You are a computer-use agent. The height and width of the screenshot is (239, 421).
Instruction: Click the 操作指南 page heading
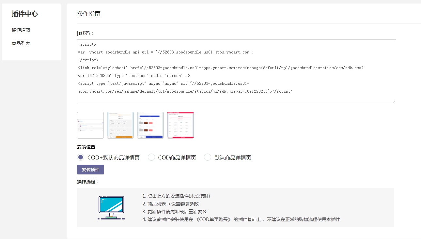(89, 13)
